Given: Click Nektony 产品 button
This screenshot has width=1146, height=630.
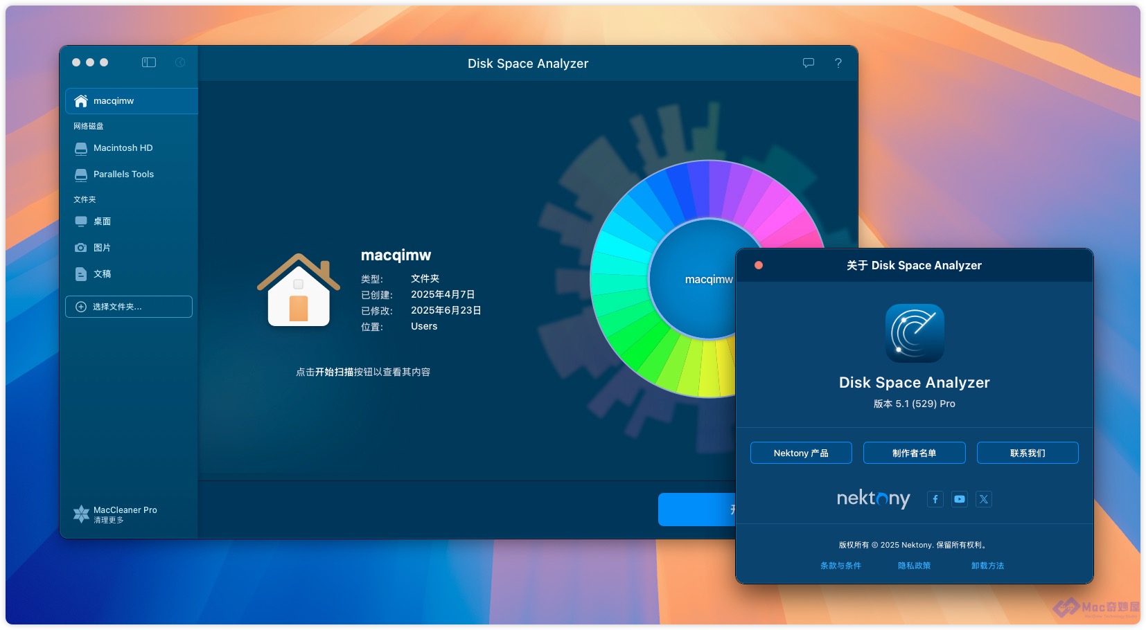Looking at the screenshot, I should [801, 453].
